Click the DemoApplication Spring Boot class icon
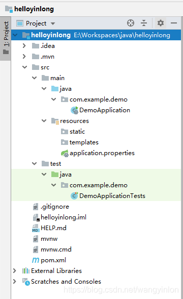 [x=74, y=110]
